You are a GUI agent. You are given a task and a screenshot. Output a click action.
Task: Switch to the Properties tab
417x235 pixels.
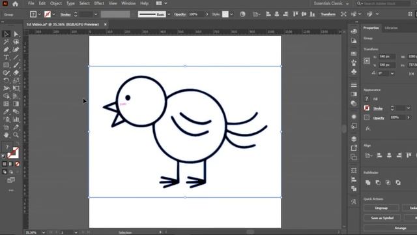[x=371, y=27]
